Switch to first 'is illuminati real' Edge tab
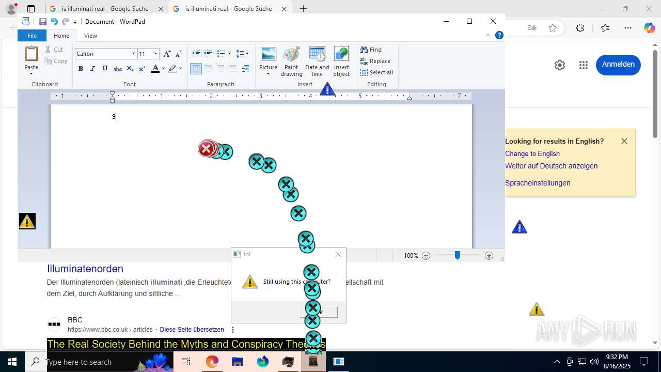Screen dimensions: 661x372 tap(105, 9)
